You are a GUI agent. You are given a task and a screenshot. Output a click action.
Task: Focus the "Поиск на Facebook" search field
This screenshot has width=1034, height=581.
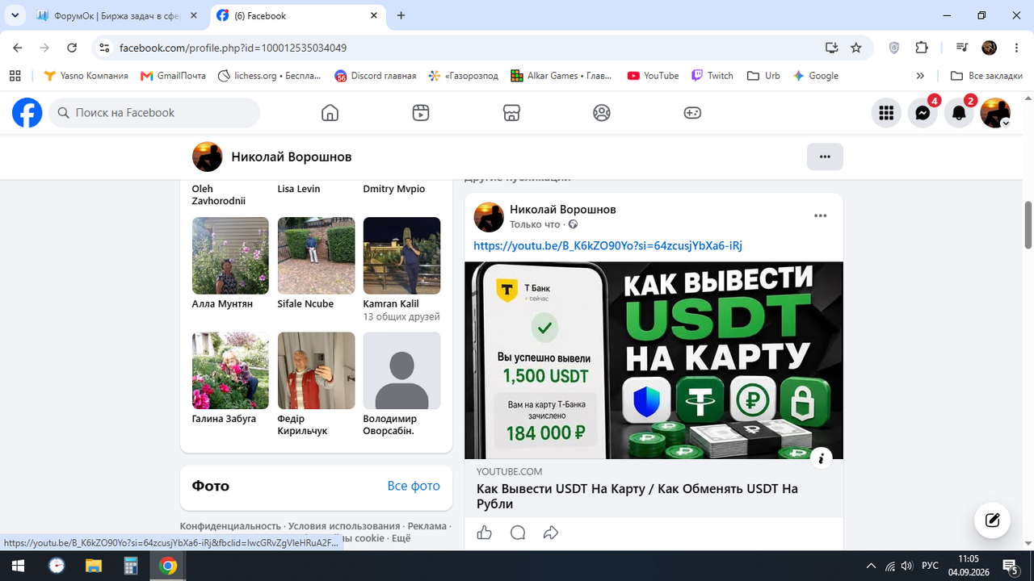click(x=154, y=113)
